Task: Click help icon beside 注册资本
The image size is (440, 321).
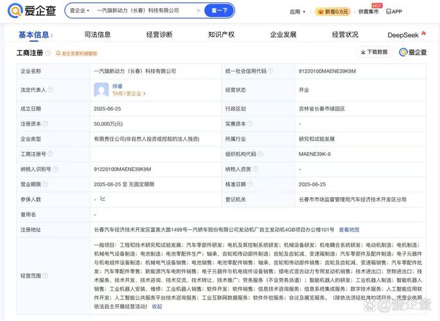Action: [45, 124]
